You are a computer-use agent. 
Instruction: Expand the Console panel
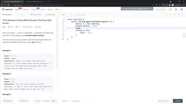coord(65,101)
